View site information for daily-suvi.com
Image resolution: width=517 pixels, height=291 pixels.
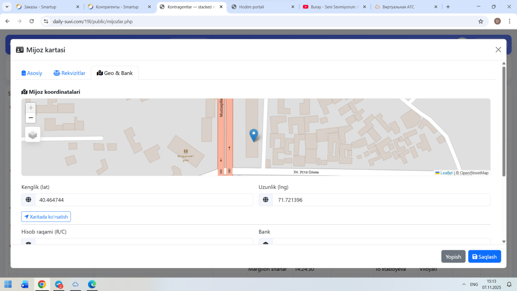point(46,21)
